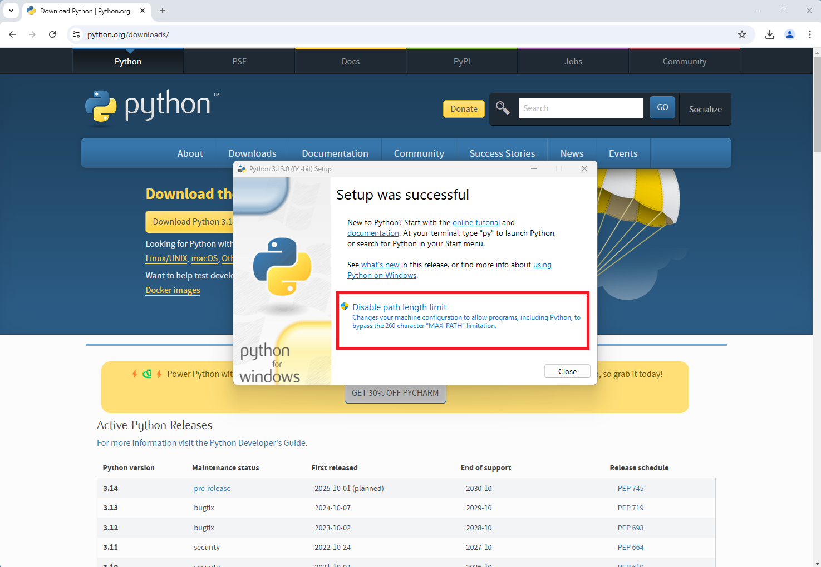Reload the page with the refresh icon
Image resolution: width=821 pixels, height=567 pixels.
[52, 34]
